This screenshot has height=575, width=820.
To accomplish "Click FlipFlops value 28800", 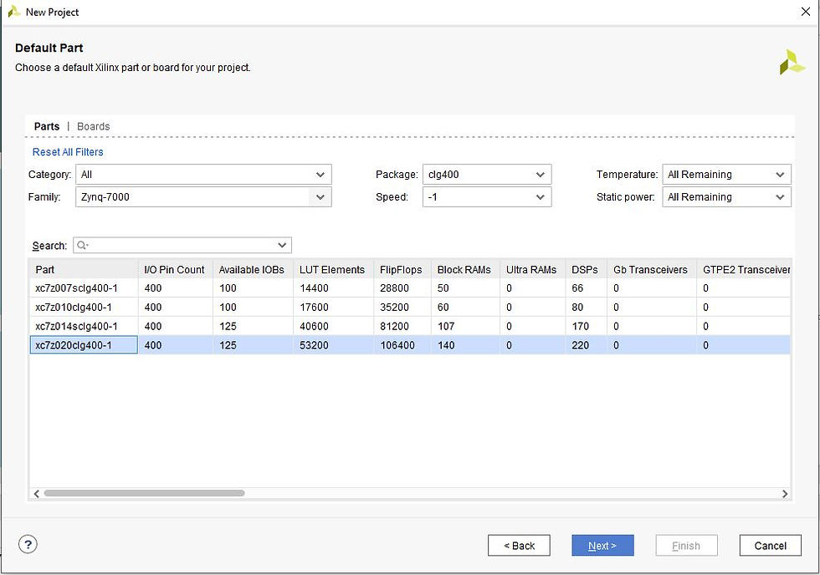I will click(x=394, y=287).
